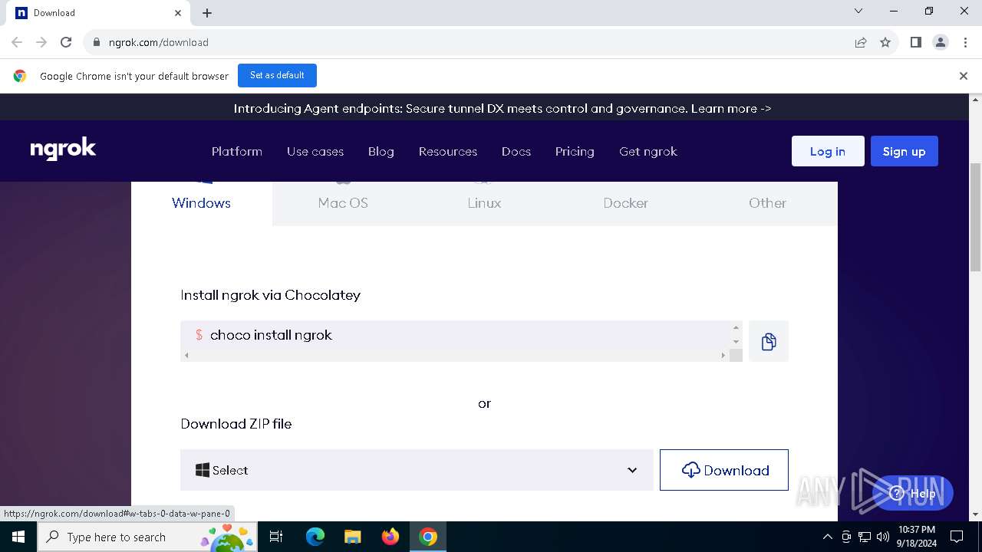
Task: View the Pricing page
Action: 575,151
